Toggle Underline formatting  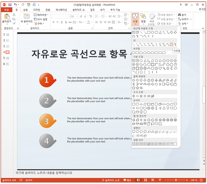click(62, 22)
